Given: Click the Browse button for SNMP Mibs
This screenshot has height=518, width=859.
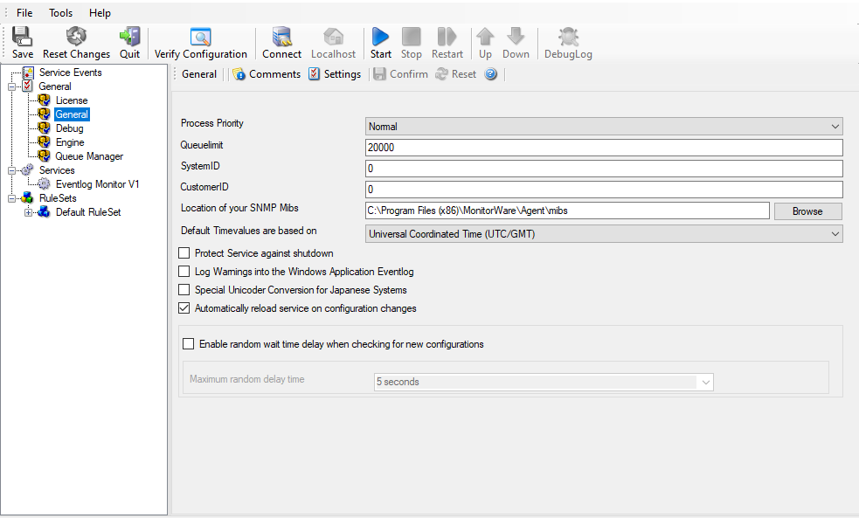Looking at the screenshot, I should tap(807, 211).
